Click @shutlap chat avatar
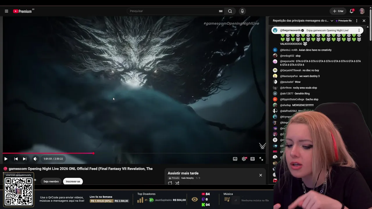The image size is (372, 209). (x=275, y=105)
